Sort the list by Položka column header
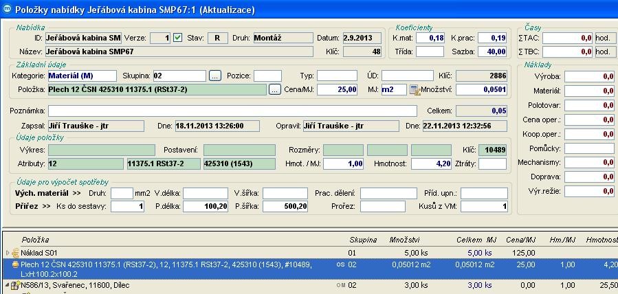 click(x=36, y=240)
